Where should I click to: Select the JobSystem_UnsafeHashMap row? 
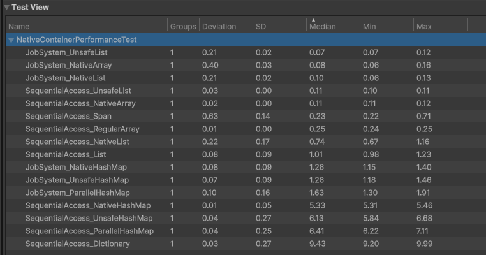click(246, 180)
